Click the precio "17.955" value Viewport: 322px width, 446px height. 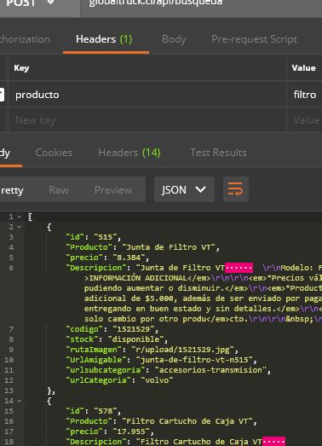point(131,432)
